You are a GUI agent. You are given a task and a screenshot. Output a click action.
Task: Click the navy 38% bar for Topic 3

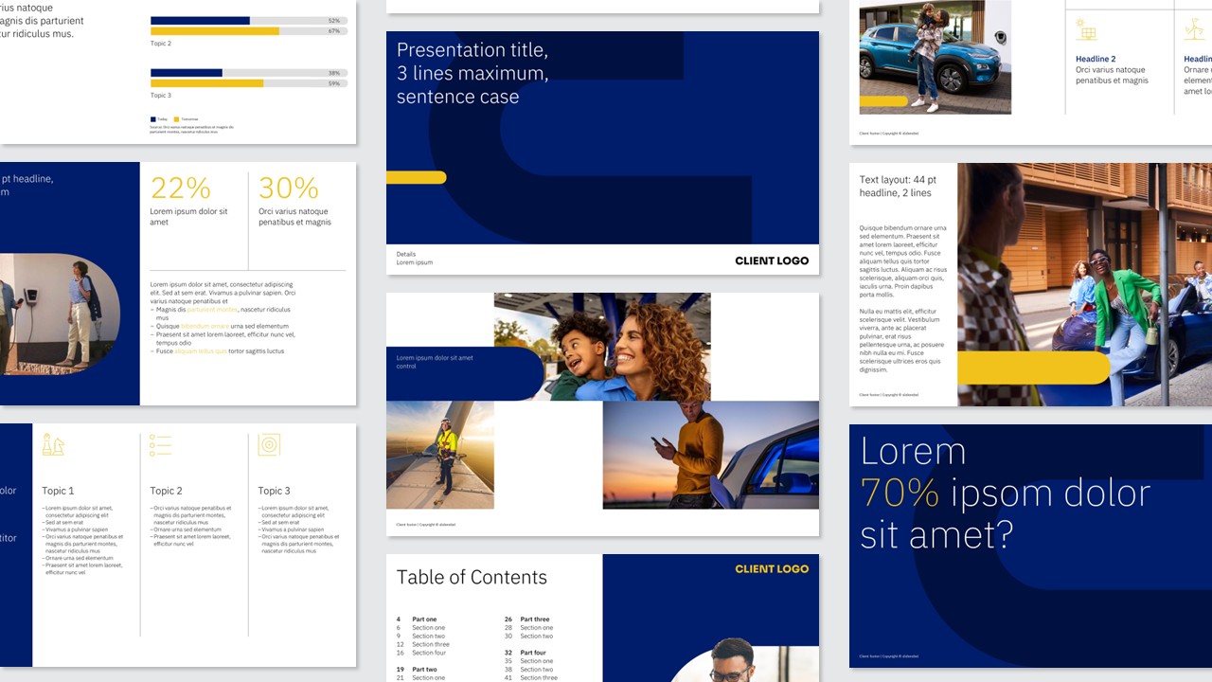click(187, 73)
